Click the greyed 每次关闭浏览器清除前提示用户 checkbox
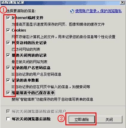 [8, 111]
